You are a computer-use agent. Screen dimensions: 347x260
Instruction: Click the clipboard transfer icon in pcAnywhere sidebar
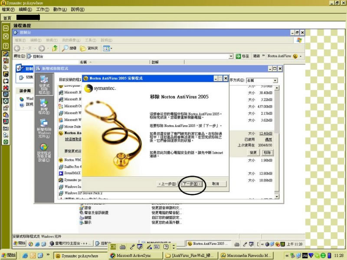pyautogui.click(x=6, y=115)
